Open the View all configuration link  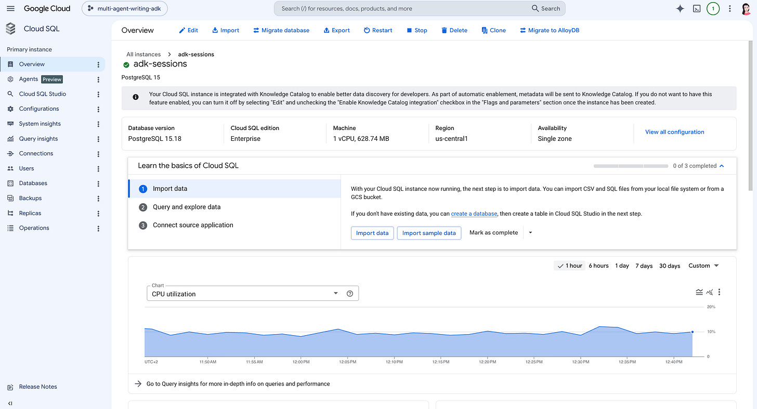coord(674,132)
